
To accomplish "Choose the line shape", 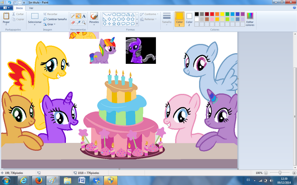I will pyautogui.click(x=105, y=14).
